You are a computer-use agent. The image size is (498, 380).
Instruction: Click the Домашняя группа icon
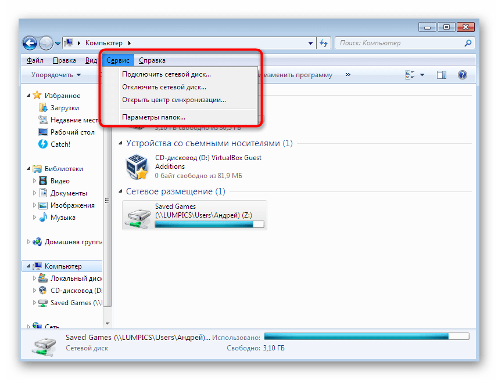(37, 242)
